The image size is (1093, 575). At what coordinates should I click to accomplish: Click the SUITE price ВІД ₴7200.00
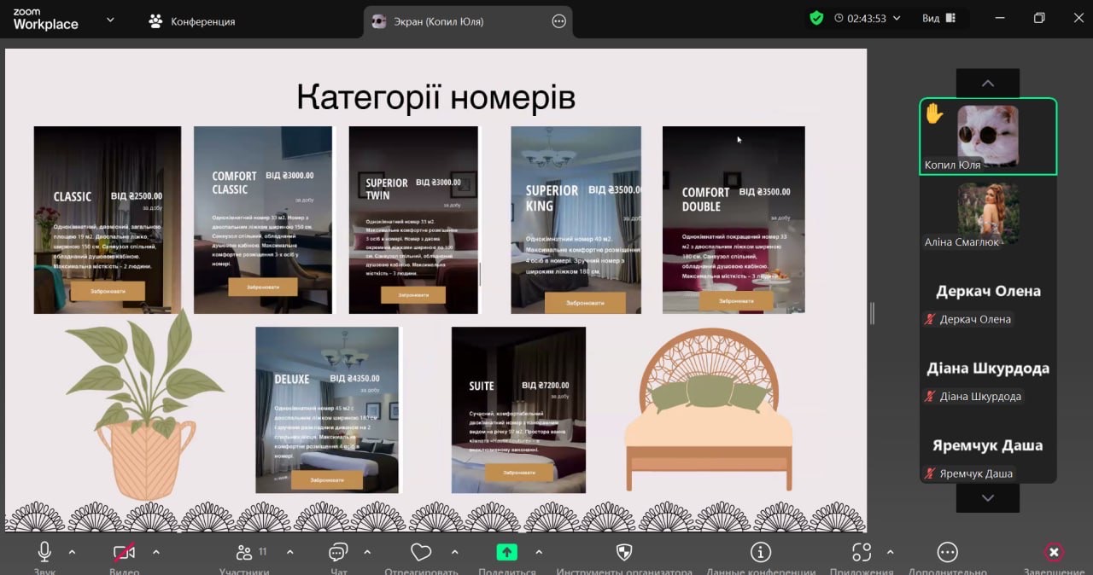(545, 386)
